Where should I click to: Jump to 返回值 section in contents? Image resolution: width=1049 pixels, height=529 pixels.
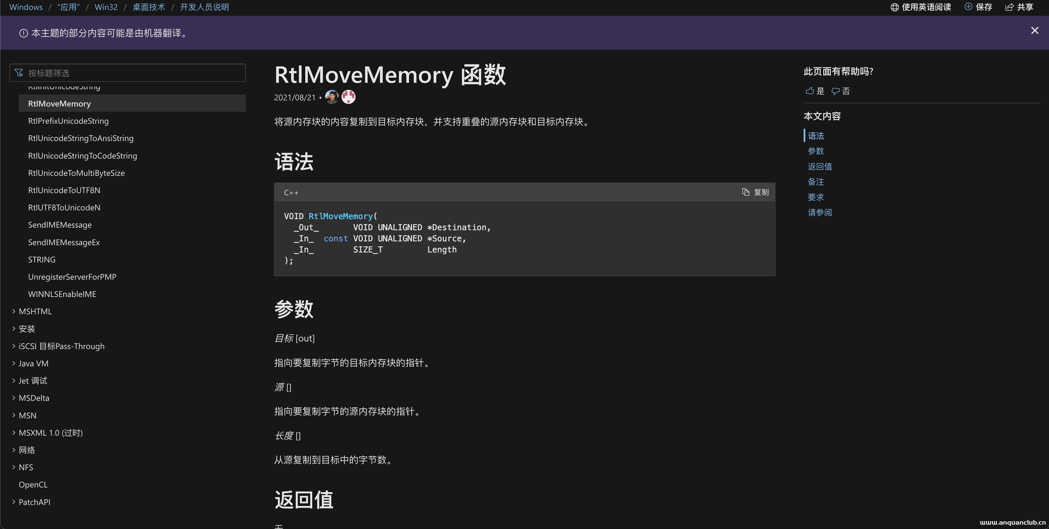[x=819, y=166]
